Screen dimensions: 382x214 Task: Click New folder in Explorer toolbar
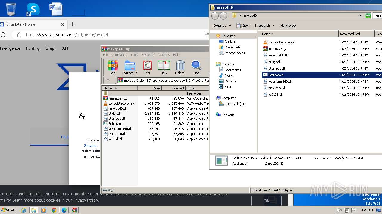(288, 26)
